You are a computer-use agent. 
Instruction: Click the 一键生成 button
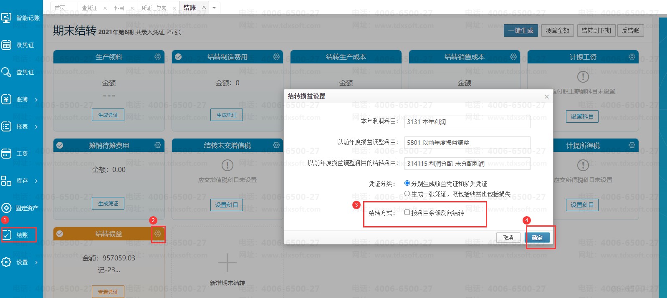click(520, 30)
